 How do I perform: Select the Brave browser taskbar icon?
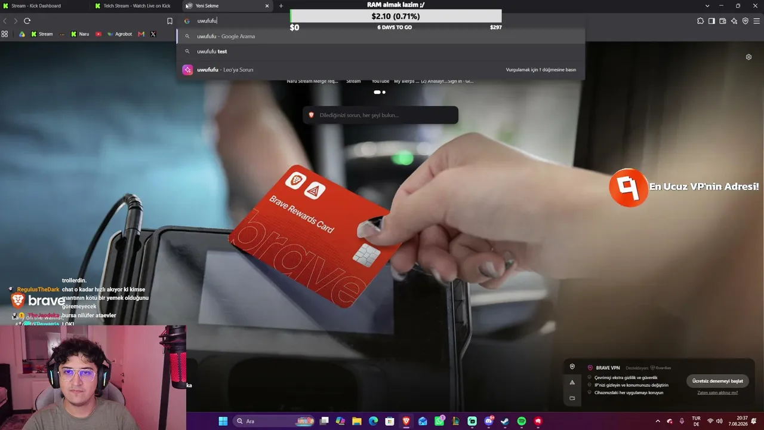[406, 421]
